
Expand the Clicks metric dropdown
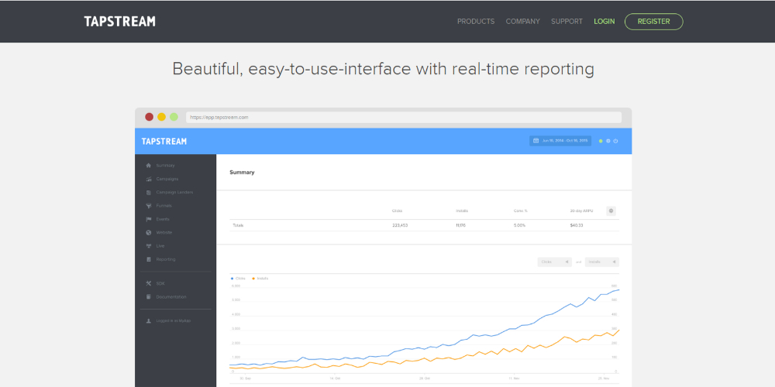[x=554, y=262]
